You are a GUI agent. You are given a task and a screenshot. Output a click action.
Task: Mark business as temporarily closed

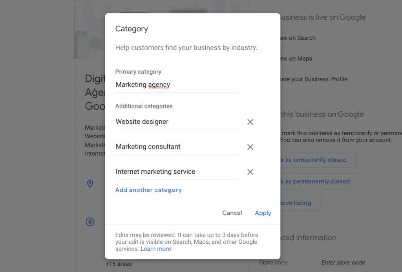tap(316, 160)
